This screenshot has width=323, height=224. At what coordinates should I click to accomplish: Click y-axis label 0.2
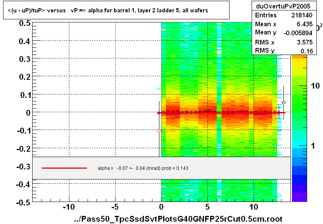(x=25, y=77)
